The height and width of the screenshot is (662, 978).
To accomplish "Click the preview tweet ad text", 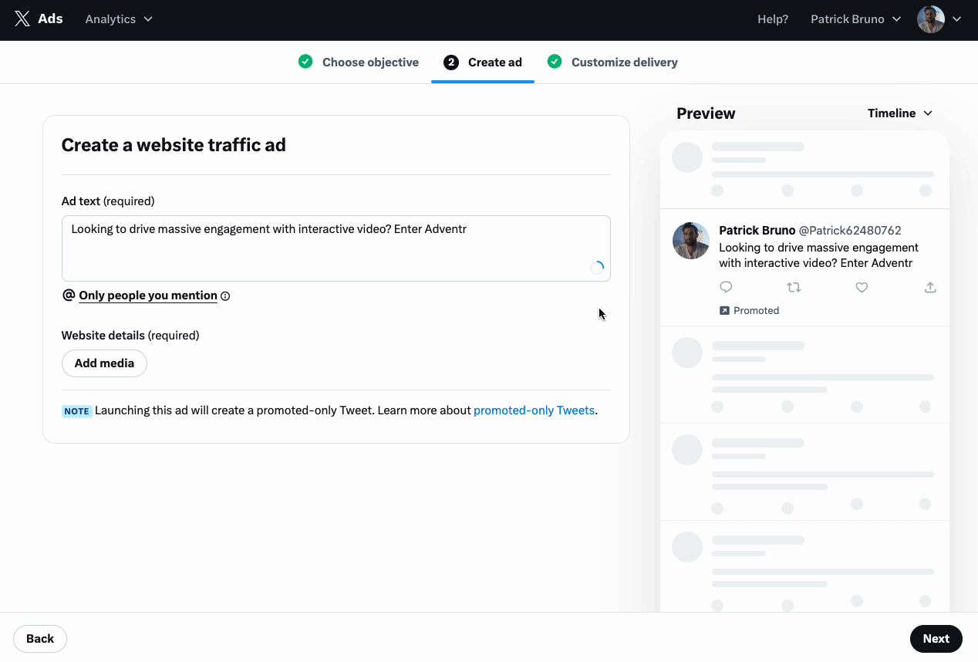I will (x=819, y=255).
